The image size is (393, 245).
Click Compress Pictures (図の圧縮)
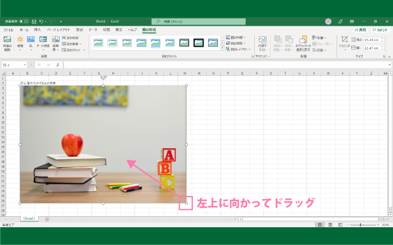[x=71, y=38]
